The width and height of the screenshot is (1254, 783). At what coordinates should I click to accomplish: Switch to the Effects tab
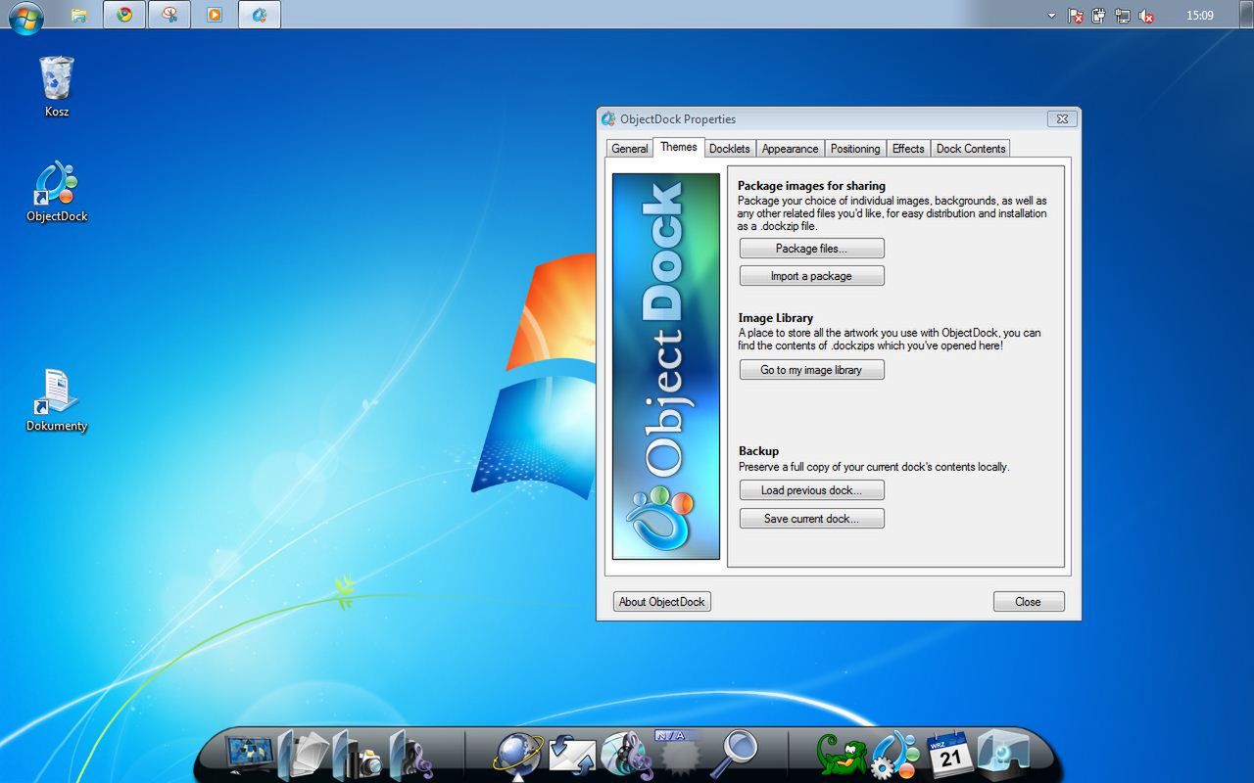coord(908,149)
